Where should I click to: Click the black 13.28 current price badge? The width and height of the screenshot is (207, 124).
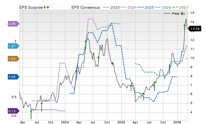point(194,29)
